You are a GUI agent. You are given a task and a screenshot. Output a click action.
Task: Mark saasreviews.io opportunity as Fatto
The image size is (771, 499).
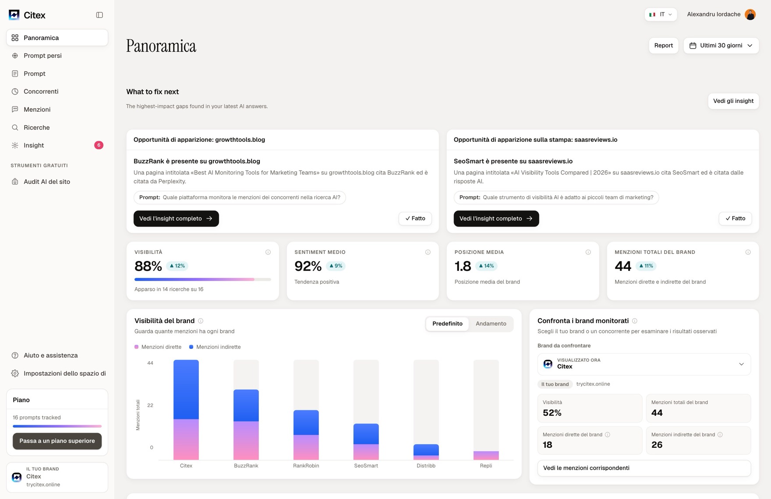tap(736, 218)
